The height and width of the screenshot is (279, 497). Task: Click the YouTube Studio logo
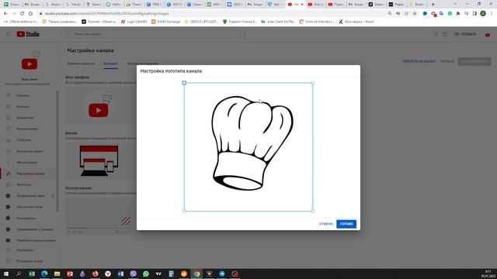click(28, 34)
